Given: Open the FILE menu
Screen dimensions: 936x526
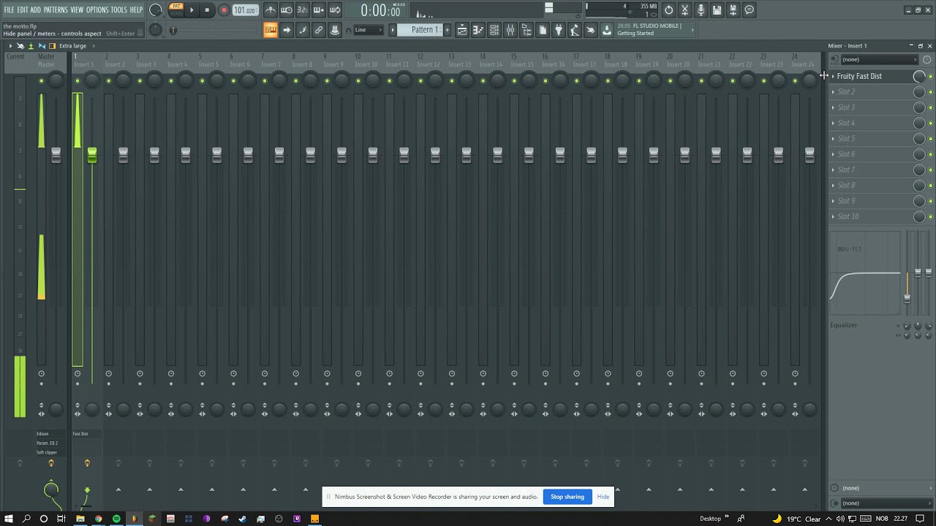Looking at the screenshot, I should [x=9, y=10].
